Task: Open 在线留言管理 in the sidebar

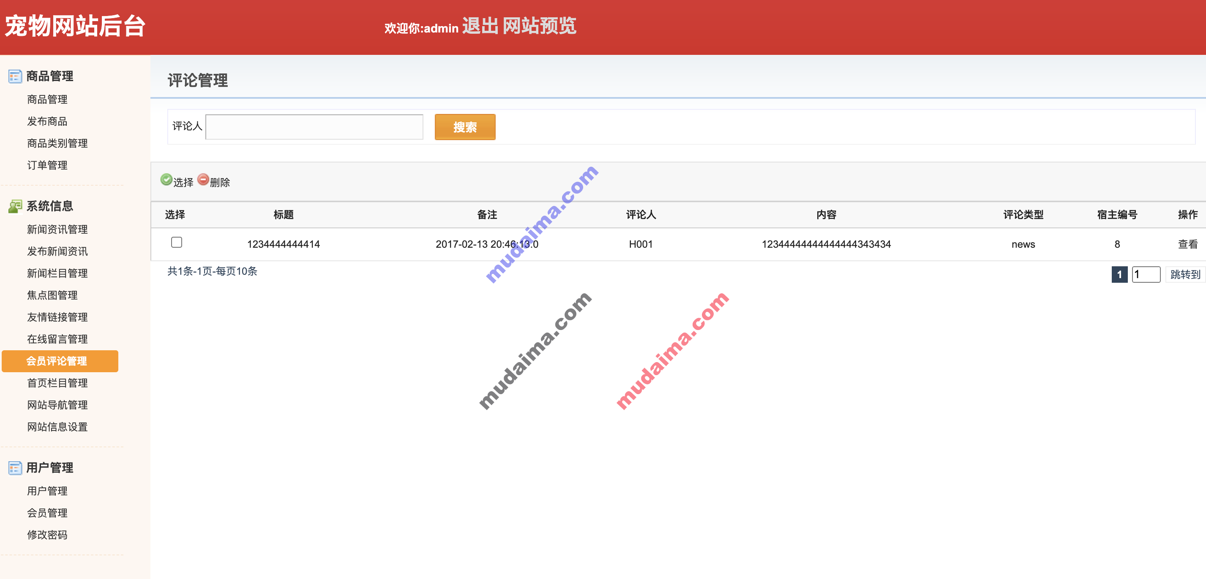Action: (57, 340)
